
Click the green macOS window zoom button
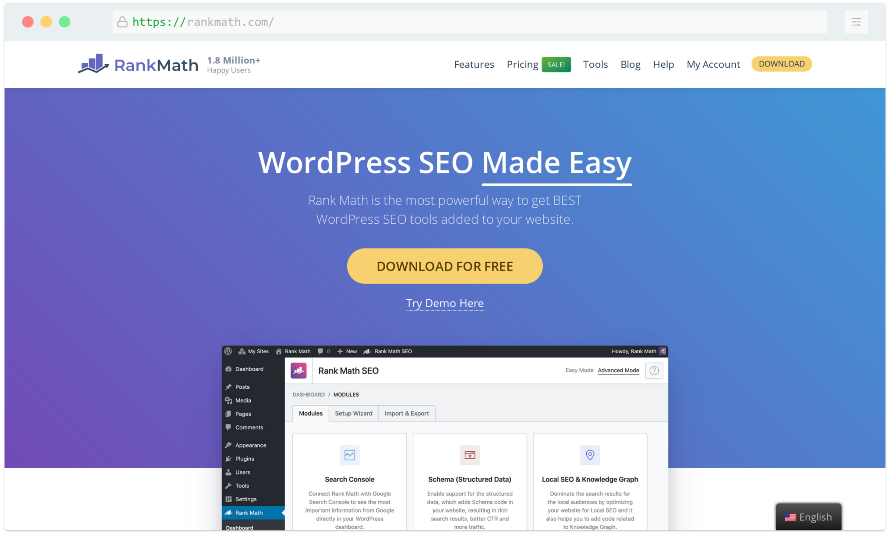64,22
